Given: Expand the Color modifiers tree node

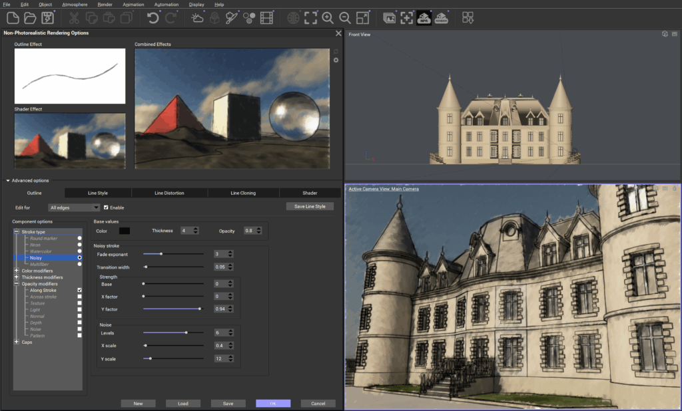Looking at the screenshot, I should tap(16, 271).
